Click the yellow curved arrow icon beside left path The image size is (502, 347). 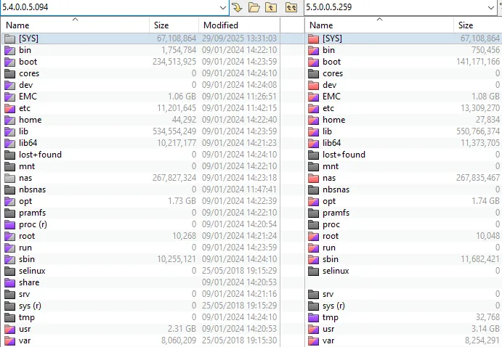[x=238, y=7]
